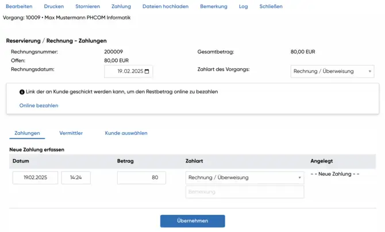Choose Stornieren from the top menu
The height and width of the screenshot is (232, 385).
[87, 6]
